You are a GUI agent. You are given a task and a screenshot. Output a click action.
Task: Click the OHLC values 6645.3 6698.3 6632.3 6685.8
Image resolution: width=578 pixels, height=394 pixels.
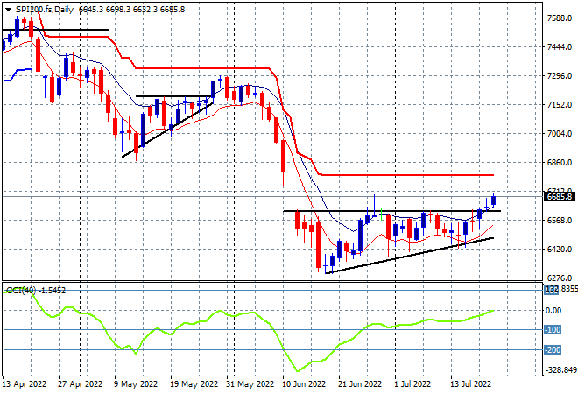tap(131, 10)
